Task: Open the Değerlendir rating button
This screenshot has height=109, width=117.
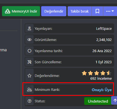Action: (x=54, y=11)
